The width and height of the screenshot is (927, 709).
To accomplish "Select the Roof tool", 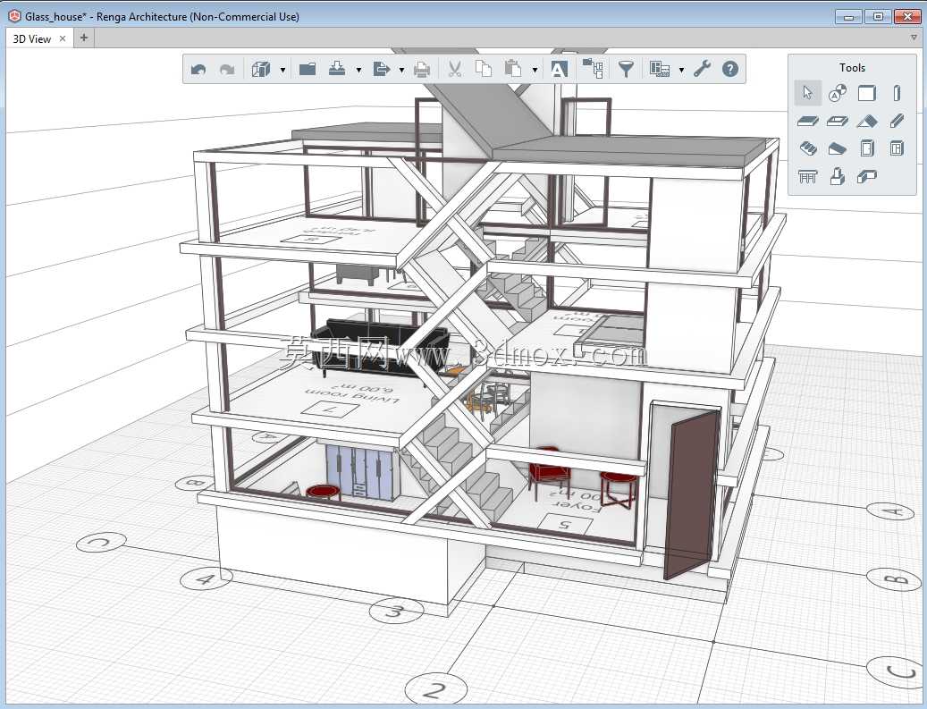I will click(867, 122).
